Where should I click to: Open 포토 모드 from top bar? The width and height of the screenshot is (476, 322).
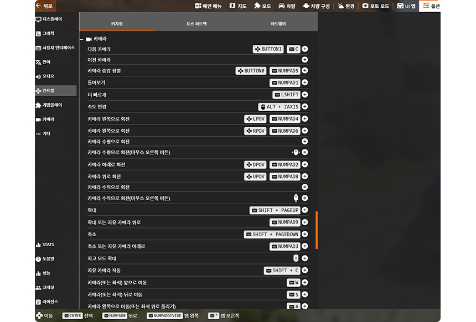(376, 6)
